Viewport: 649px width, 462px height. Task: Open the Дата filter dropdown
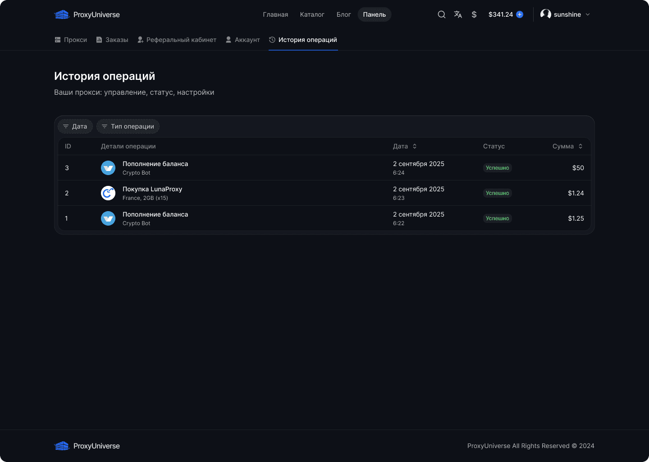pos(75,126)
